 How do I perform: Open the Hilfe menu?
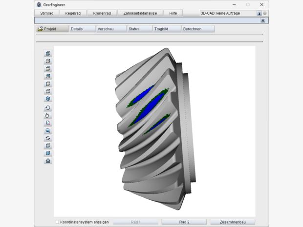[x=173, y=13]
